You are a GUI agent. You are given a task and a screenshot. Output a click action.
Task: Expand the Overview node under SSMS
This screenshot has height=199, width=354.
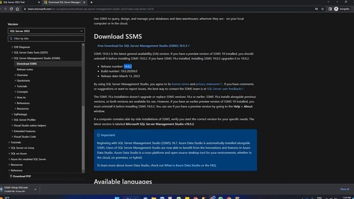click(x=15, y=75)
